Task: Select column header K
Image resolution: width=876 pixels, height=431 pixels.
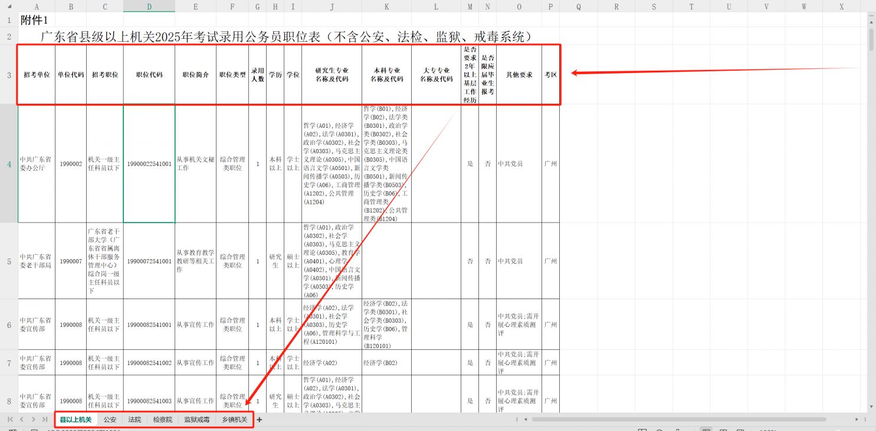Action: [x=386, y=7]
